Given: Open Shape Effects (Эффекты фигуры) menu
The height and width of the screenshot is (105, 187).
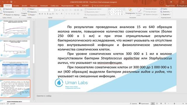Looking at the screenshot, I should [151, 14].
